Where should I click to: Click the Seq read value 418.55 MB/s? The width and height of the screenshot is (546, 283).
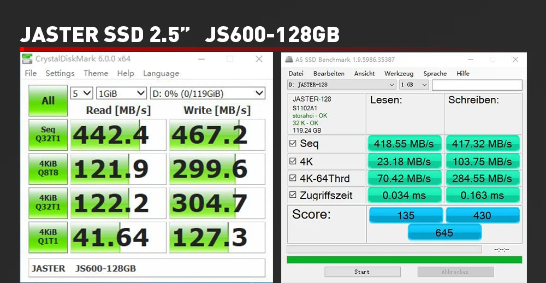[404, 143]
